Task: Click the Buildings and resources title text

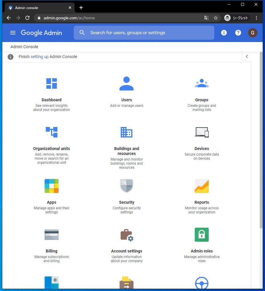Action: [127, 151]
